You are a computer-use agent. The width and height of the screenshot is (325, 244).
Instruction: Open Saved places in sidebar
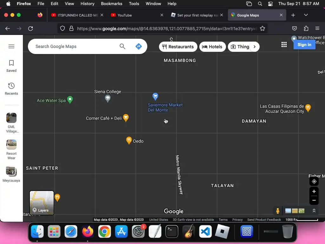(11, 66)
